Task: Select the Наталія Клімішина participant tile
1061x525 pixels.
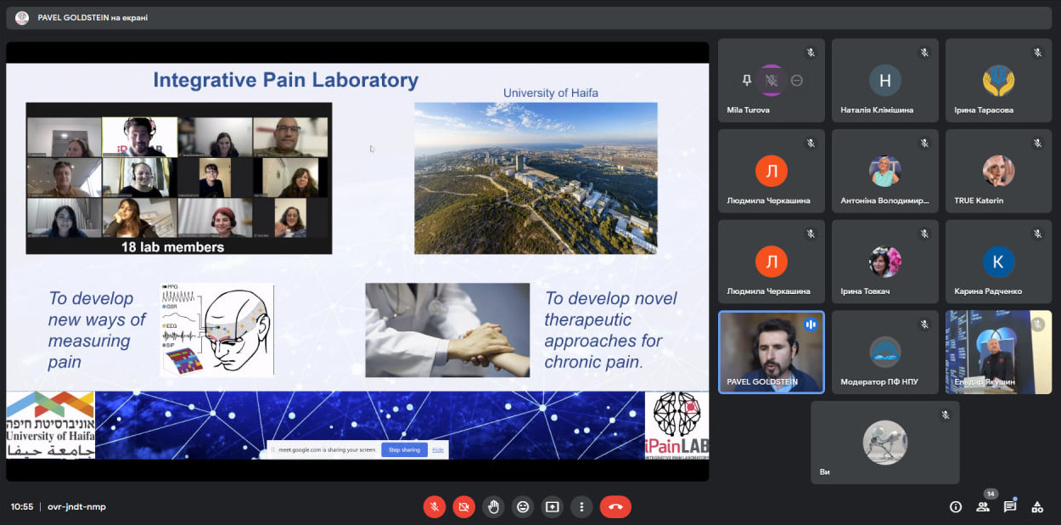Action: [x=884, y=81]
